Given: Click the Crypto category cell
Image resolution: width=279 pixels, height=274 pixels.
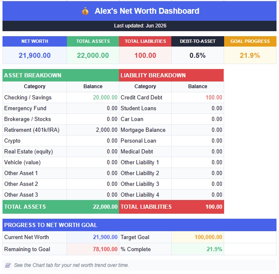Looking at the screenshot, I should (x=35, y=141).
